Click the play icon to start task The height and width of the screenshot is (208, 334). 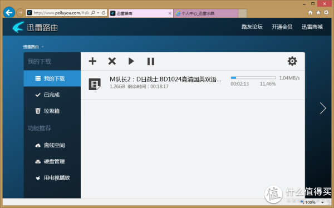pos(131,61)
